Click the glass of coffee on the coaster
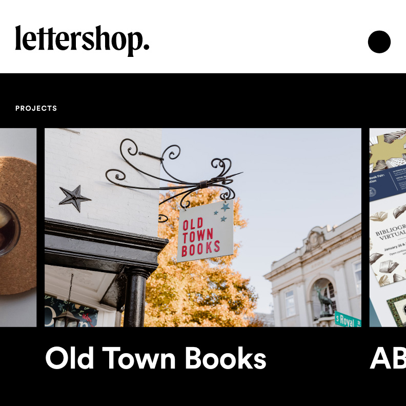Screen dimensions: 406x406 click(9, 229)
